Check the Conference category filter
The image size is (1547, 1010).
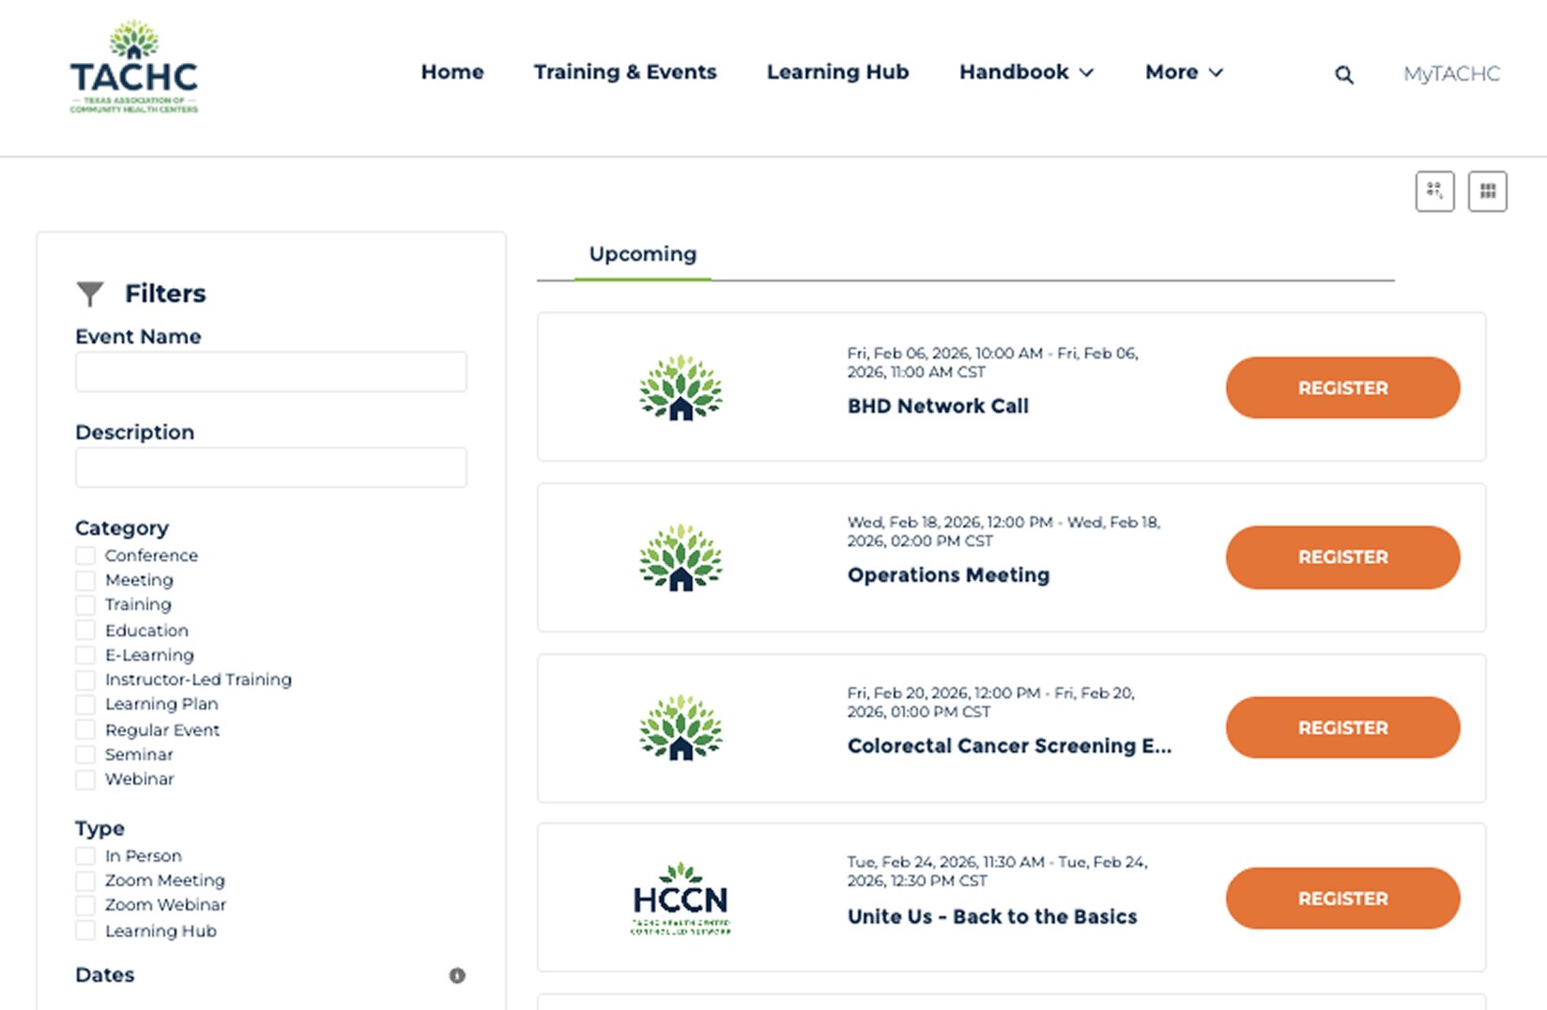point(85,556)
